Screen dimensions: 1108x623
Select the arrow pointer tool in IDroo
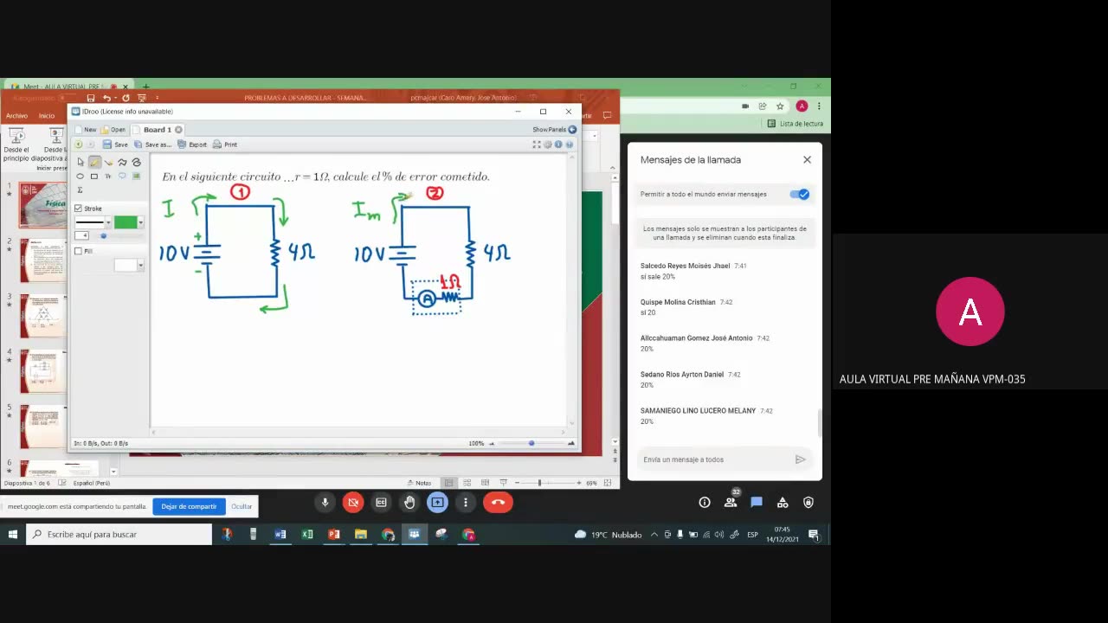(x=81, y=162)
